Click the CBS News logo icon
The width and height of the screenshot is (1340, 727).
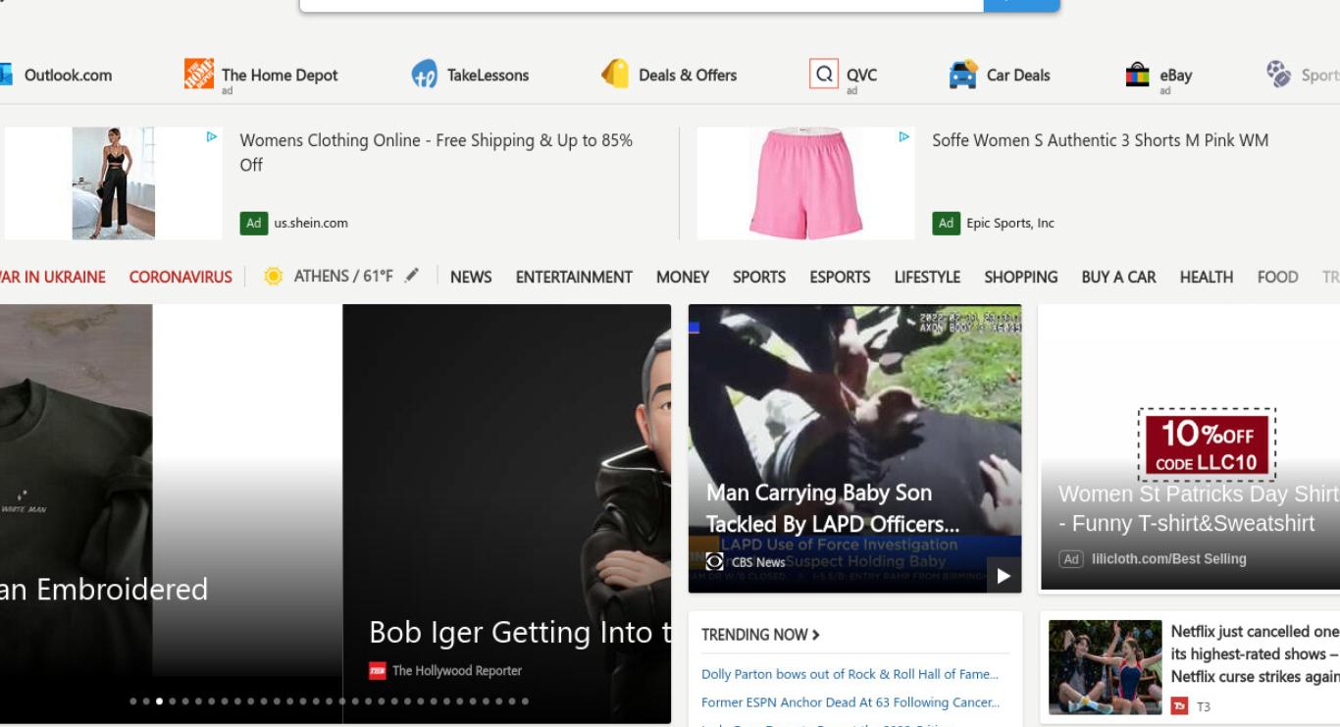(715, 561)
